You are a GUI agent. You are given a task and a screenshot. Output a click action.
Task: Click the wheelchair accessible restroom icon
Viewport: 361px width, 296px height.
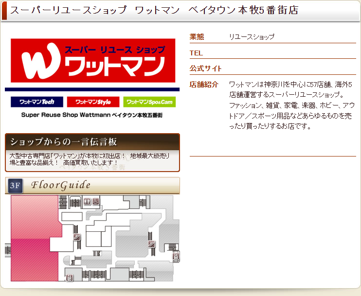(96, 201)
